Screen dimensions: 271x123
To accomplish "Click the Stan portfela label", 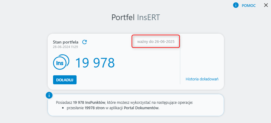I will (65, 42).
